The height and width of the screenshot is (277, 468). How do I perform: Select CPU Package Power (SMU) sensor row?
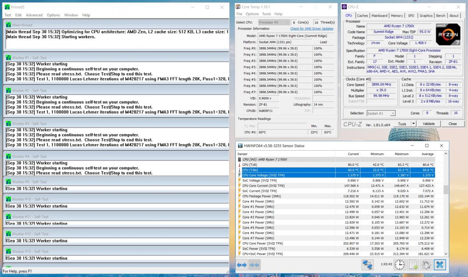pyautogui.click(x=336, y=196)
